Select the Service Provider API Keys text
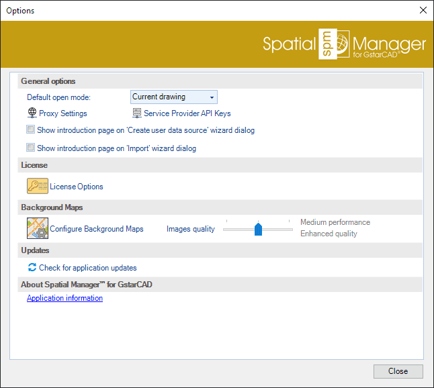Image resolution: width=434 pixels, height=388 pixels. pyautogui.click(x=187, y=113)
